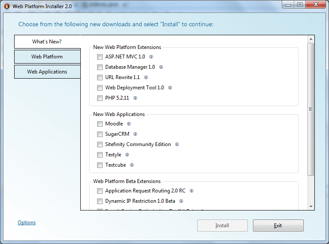The height and width of the screenshot is (244, 329).
Task: Show info for Web Deployment Tool 1.0
Action: click(170, 88)
